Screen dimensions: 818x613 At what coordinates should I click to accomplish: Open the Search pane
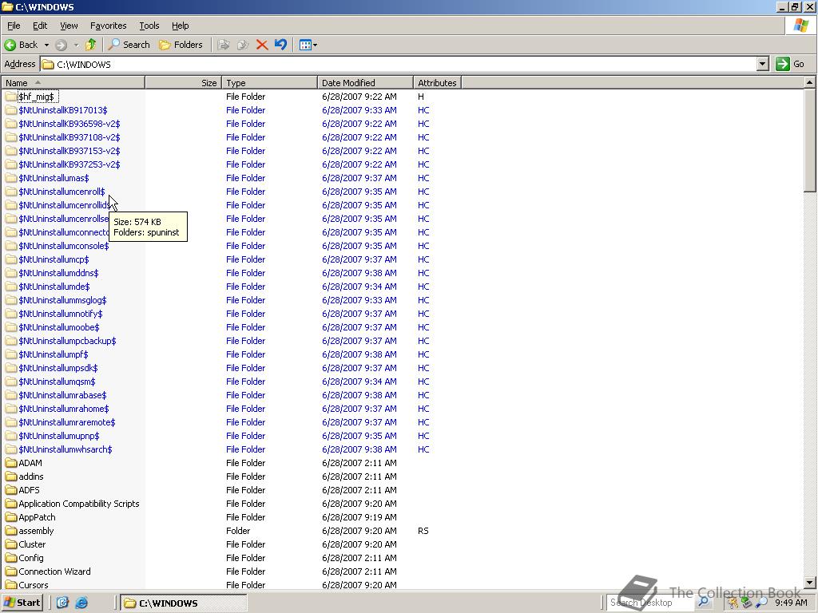click(129, 45)
